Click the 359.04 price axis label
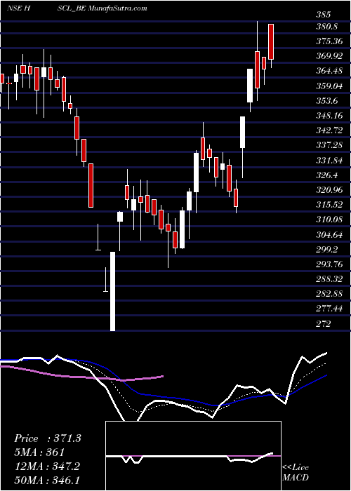 point(329,86)
